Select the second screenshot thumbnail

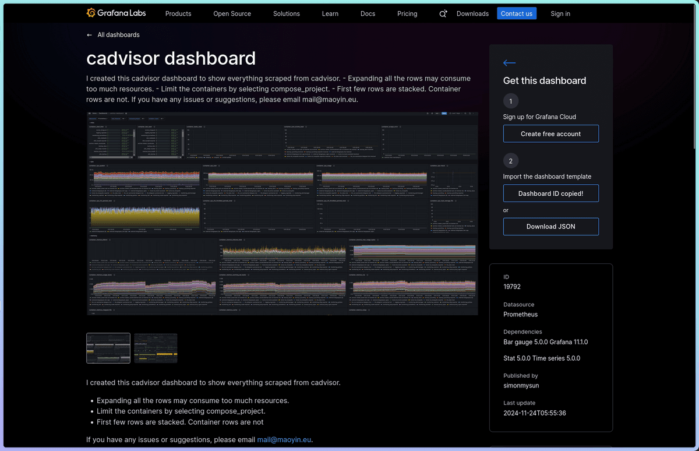coord(156,348)
